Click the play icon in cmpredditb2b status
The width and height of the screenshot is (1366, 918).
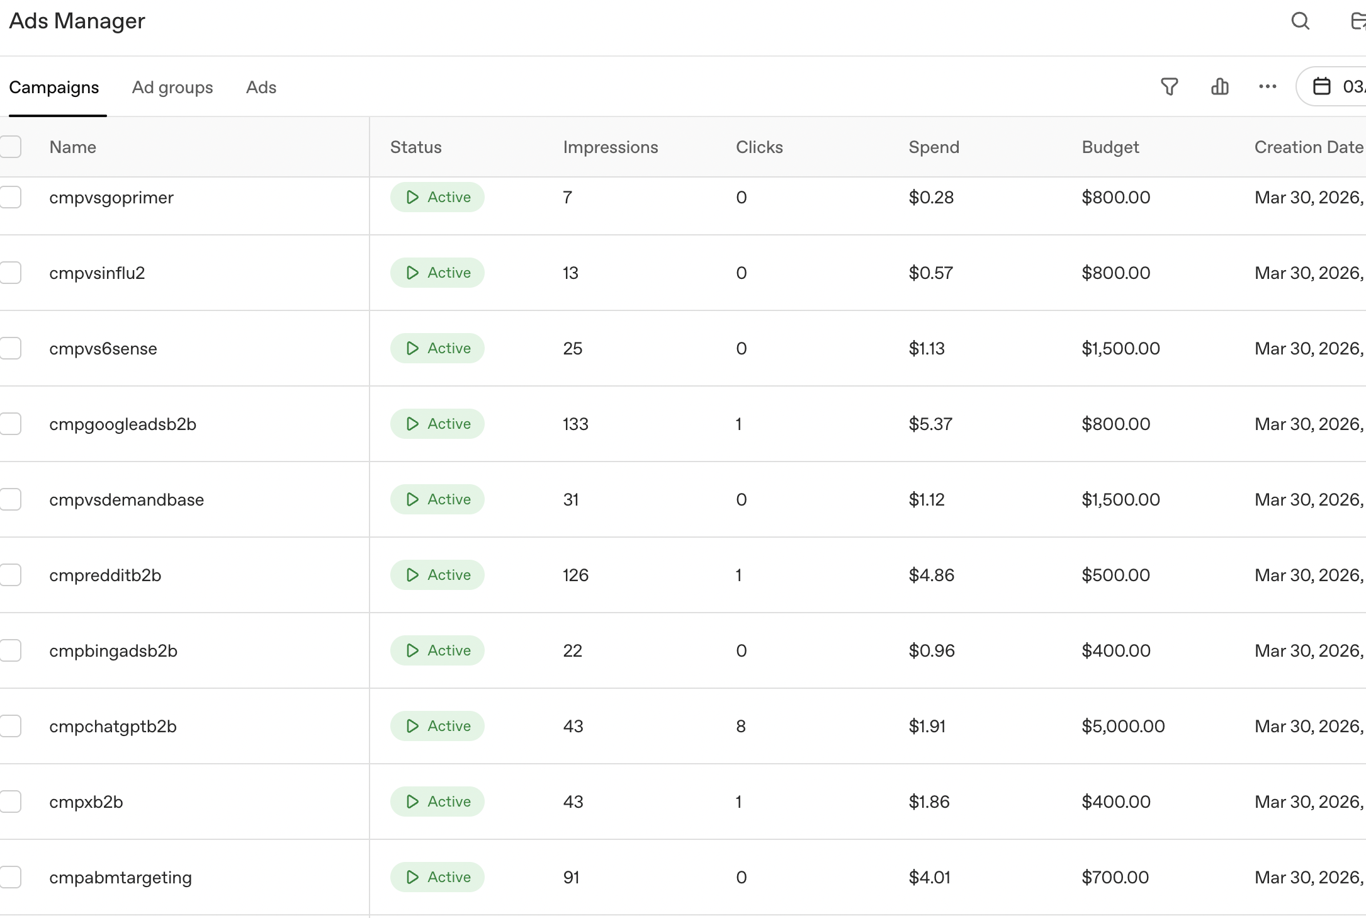coord(412,575)
